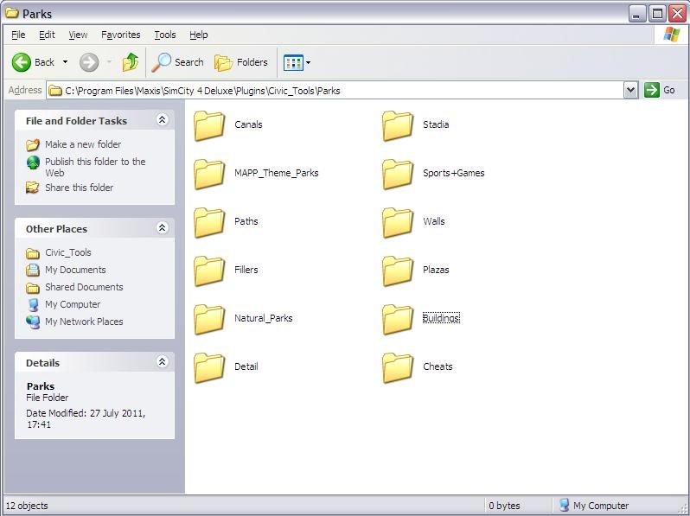Open the Edit menu
The width and height of the screenshot is (690, 516).
click(47, 35)
